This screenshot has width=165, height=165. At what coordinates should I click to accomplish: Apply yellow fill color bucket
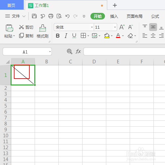point(107,36)
